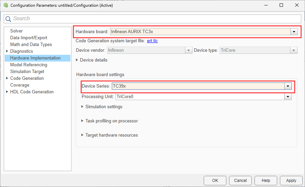305x187 pixels.
Task: Go to Data Import/Export settings
Action: 28,38
